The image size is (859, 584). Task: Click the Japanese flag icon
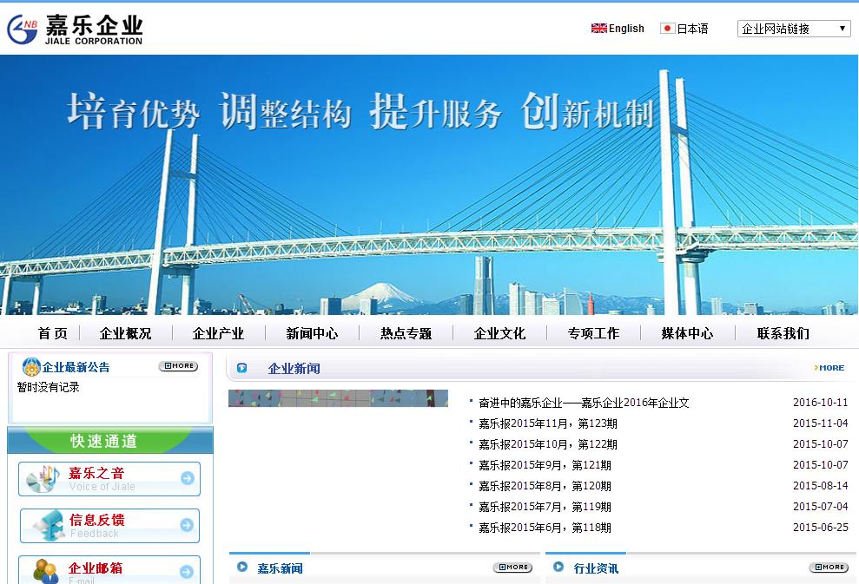667,29
